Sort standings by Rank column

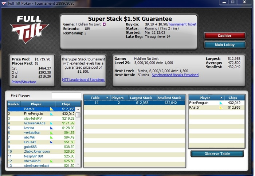[x=14, y=104]
